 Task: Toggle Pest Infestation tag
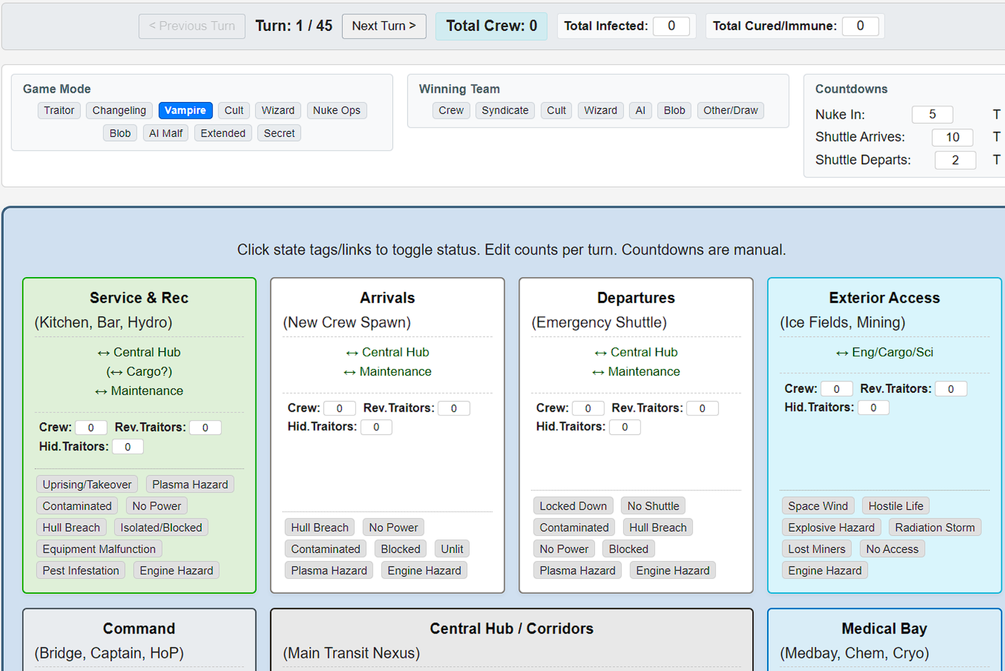tap(81, 570)
